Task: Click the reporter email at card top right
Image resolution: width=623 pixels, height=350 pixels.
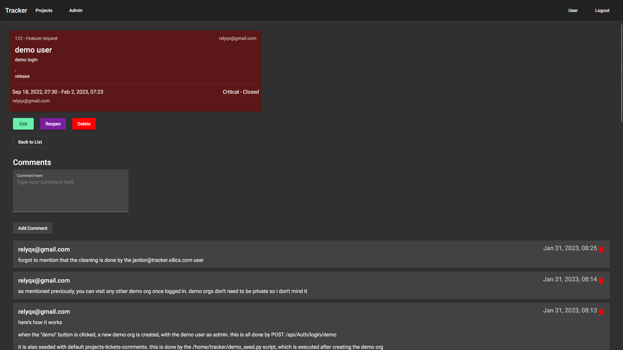Action: click(x=237, y=38)
